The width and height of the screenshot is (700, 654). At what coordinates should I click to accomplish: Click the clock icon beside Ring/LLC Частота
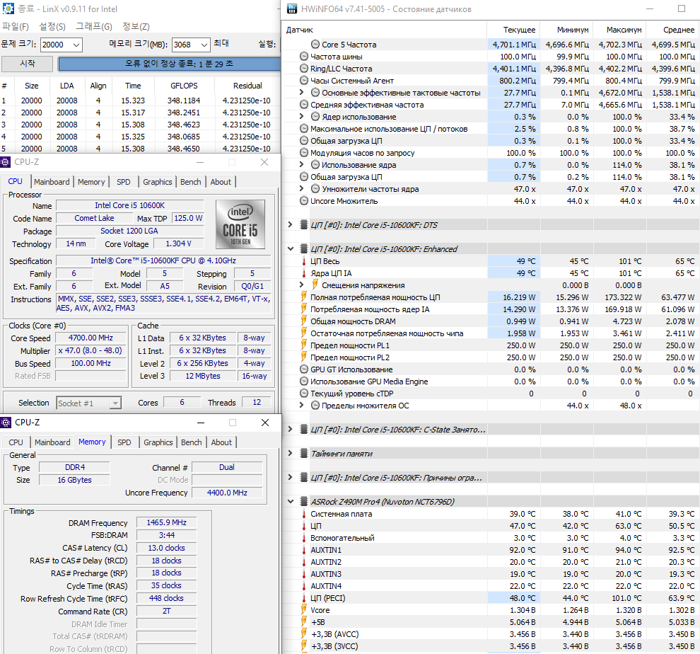(x=303, y=69)
